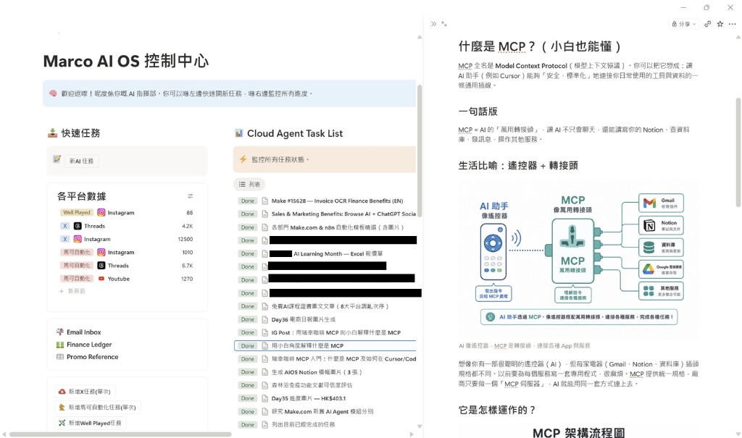742x438 pixels.
Task: Click the dashboard horizontal scrollbar
Action: click(120, 434)
